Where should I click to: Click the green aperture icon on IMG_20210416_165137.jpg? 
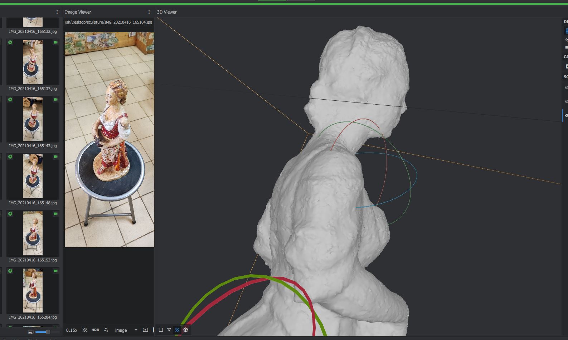pyautogui.click(x=10, y=42)
